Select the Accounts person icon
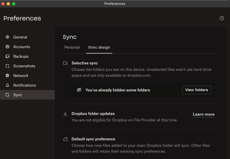Screen dimensions: 230x159 click(x=7, y=47)
